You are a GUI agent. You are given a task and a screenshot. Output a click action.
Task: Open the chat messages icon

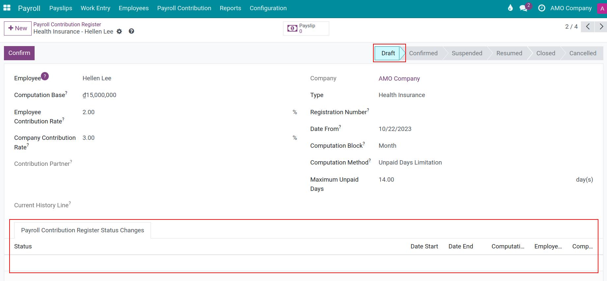523,8
